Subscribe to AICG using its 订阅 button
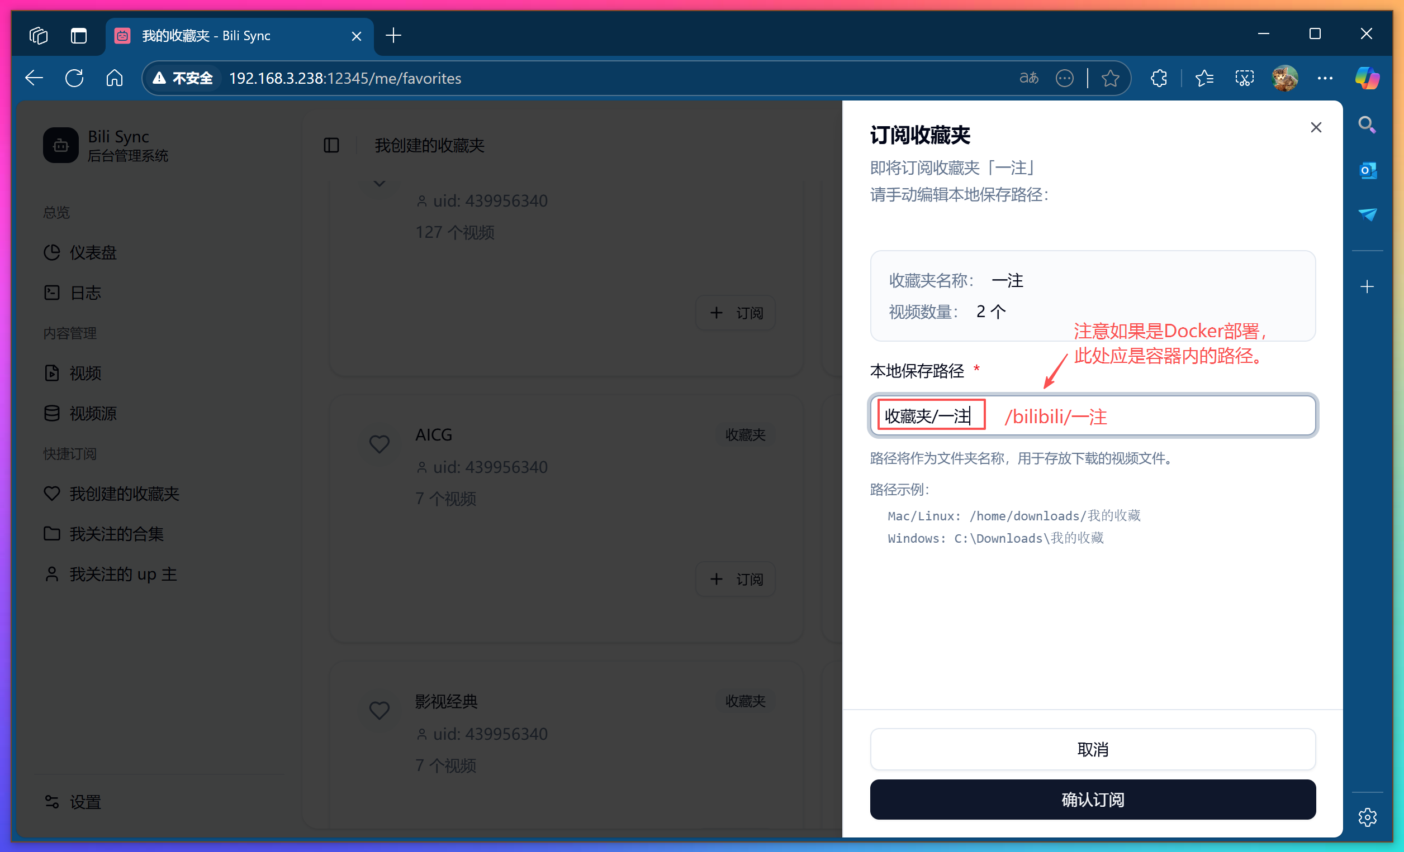This screenshot has height=852, width=1404. coord(736,578)
